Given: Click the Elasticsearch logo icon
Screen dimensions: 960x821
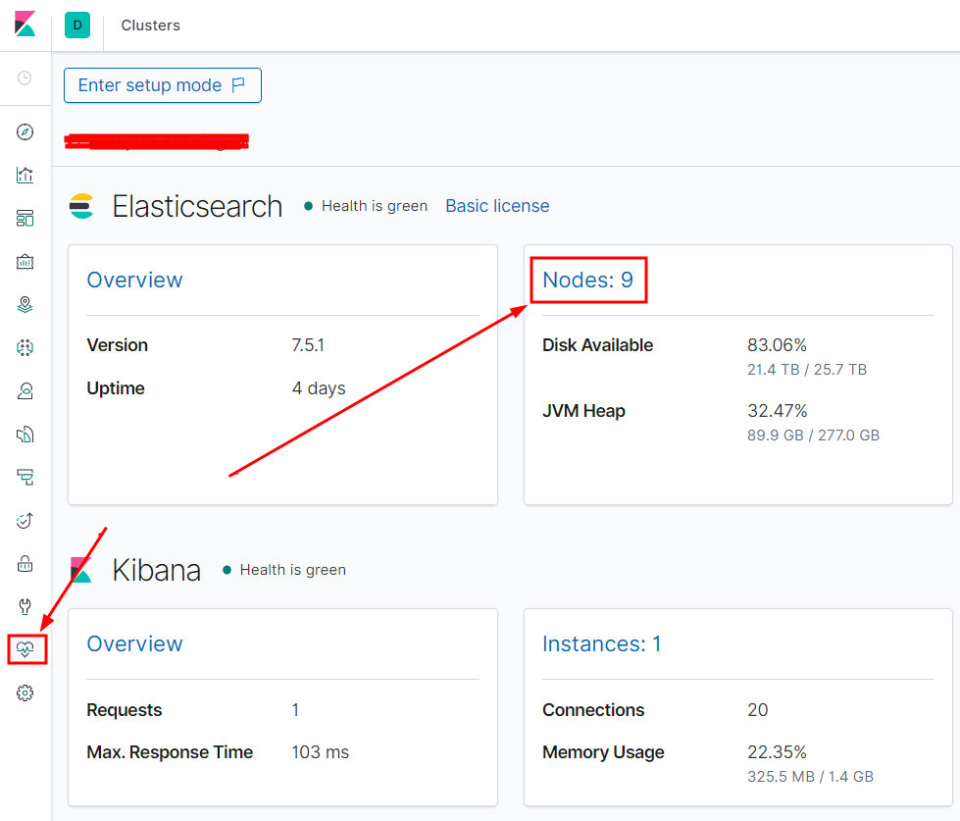Looking at the screenshot, I should coord(80,206).
